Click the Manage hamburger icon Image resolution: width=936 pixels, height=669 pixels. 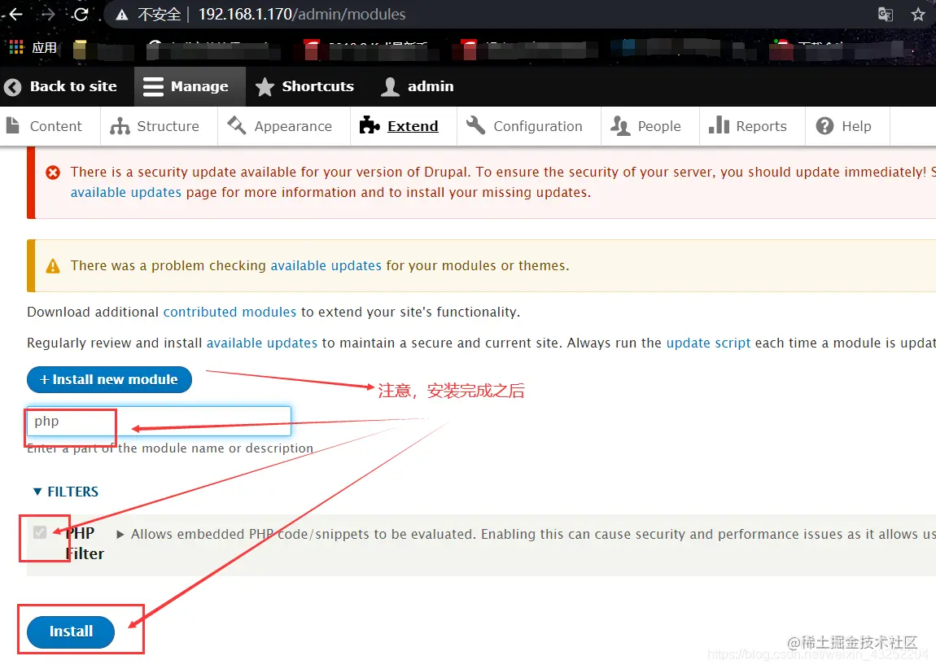click(153, 86)
